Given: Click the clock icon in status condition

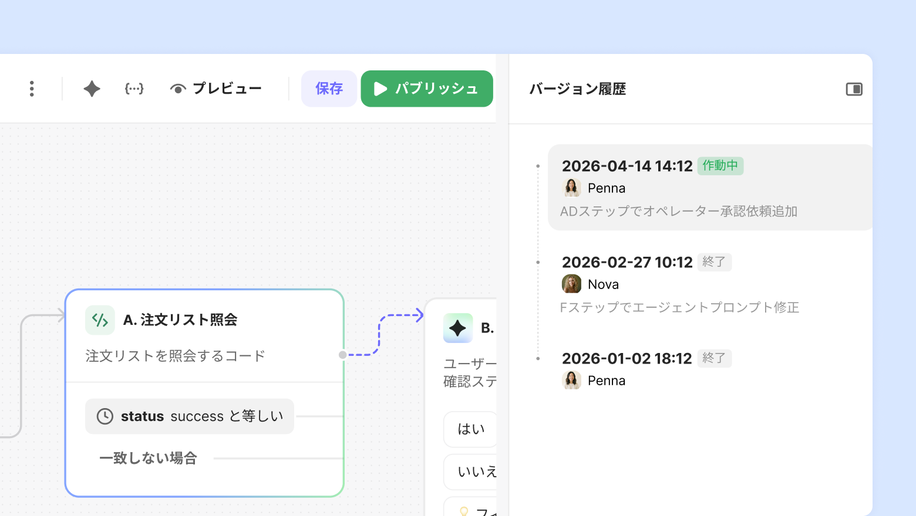Looking at the screenshot, I should tap(105, 416).
